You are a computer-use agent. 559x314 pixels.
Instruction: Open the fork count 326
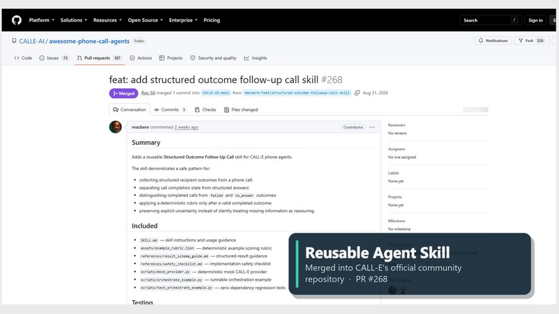pyautogui.click(x=540, y=41)
